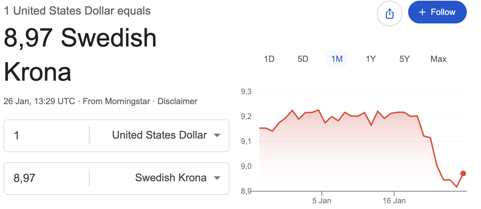481x209 pixels.
Task: Click the red endpoint dot on chart
Action: click(x=463, y=173)
